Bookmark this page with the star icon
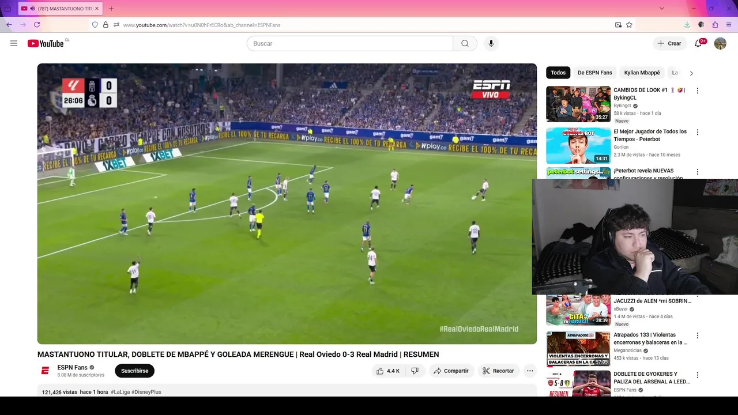 tap(629, 25)
